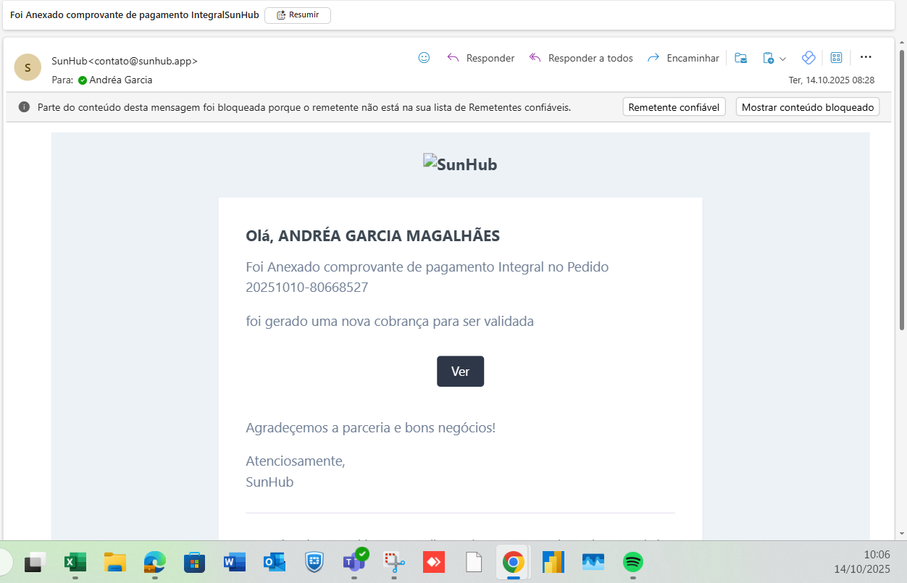907x583 pixels.
Task: Open Snipping Tool from the taskbar
Action: tap(393, 562)
